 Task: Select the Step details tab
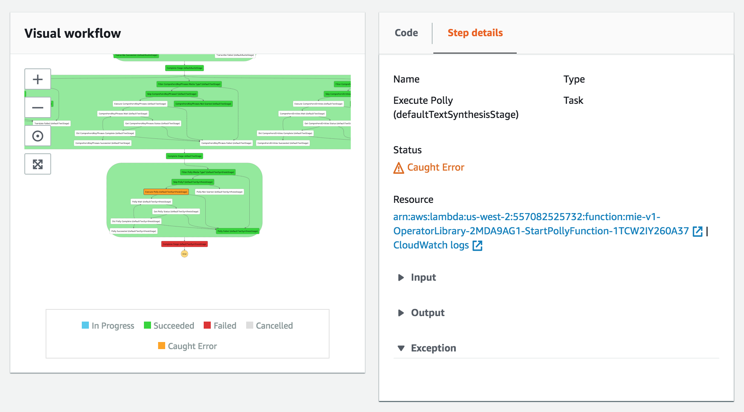[475, 33]
